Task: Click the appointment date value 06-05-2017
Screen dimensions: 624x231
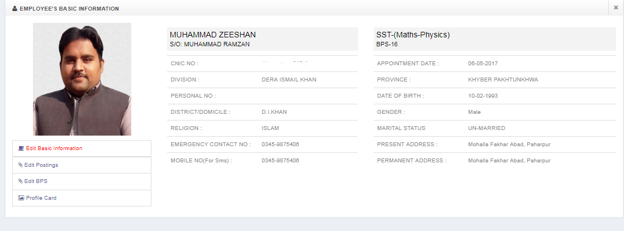Action: [x=483, y=64]
